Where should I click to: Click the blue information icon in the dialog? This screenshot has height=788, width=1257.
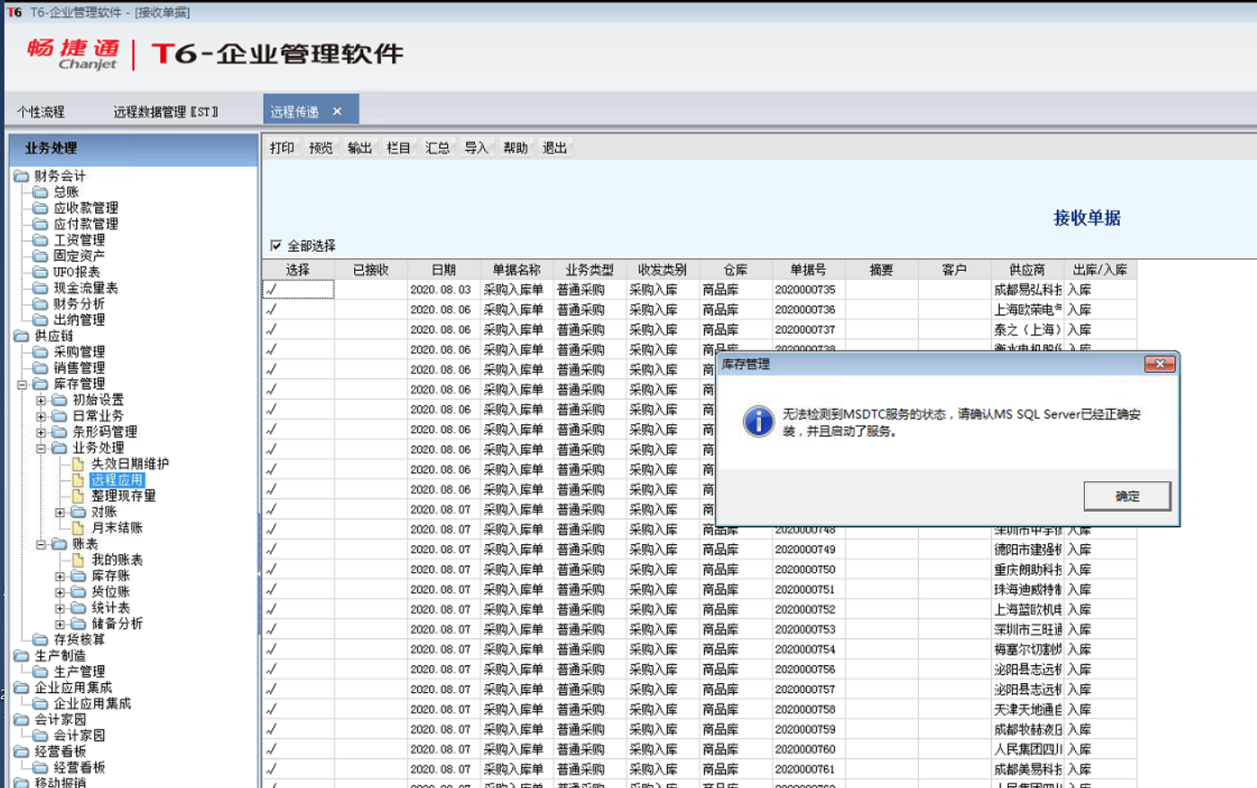[x=759, y=421]
